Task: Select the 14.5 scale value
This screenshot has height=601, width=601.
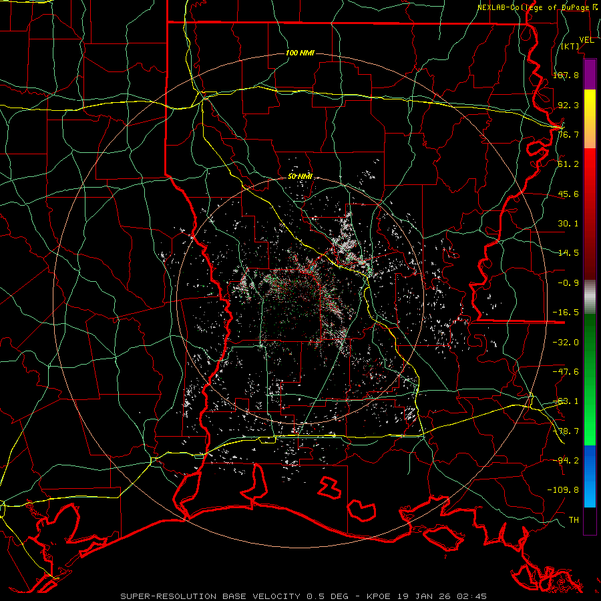Action: tap(568, 253)
